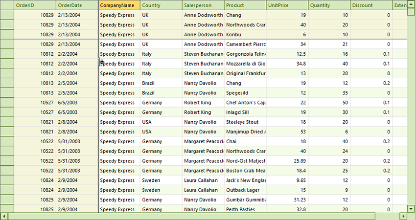
Task: Click the horizontal scrollbar thumb
Action: [x=191, y=216]
